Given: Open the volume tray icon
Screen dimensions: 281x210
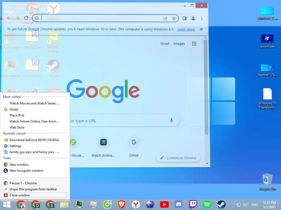Looking at the screenshot, I should [x=245, y=205].
